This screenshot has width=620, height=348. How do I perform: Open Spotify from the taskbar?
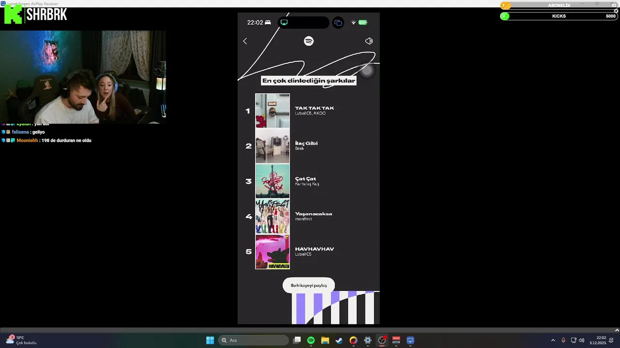click(x=311, y=340)
